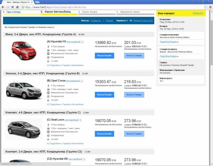Open step 1 Где и Когда
This screenshot has width=213, height=166.
coord(13,12)
